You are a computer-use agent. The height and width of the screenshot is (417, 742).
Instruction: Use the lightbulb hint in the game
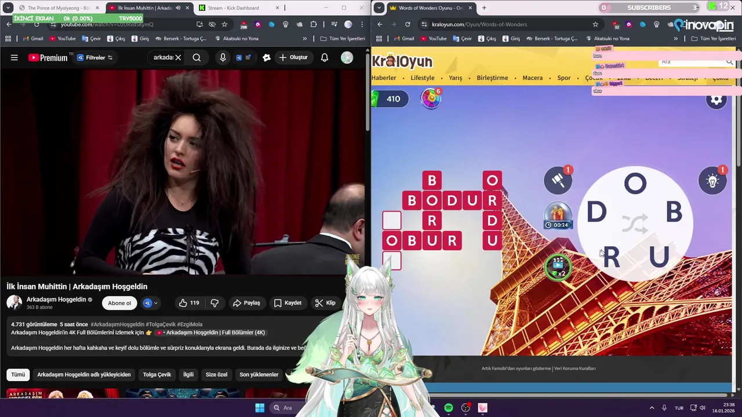pyautogui.click(x=712, y=181)
